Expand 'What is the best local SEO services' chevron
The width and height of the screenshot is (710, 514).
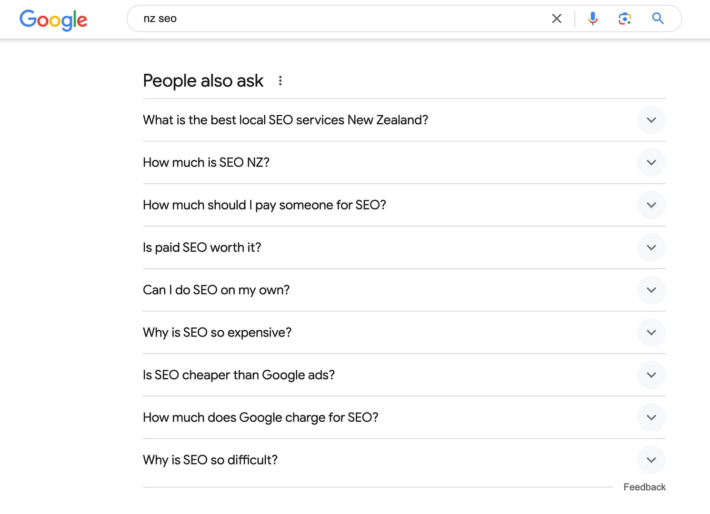tap(651, 120)
